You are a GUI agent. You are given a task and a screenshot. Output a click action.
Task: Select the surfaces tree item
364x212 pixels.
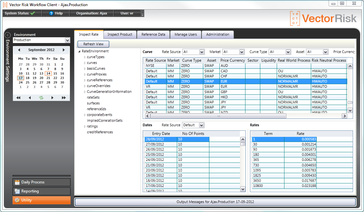click(x=93, y=103)
